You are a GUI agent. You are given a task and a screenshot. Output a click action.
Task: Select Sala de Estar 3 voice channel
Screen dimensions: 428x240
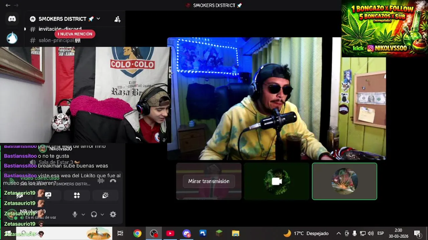[56, 162]
